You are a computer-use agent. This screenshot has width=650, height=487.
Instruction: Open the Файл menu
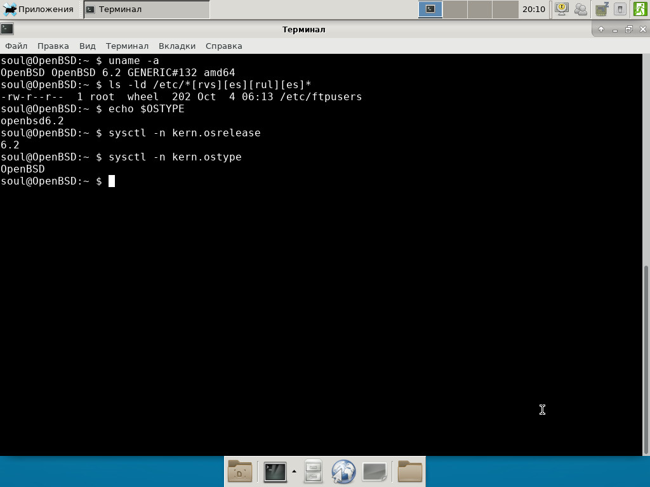tap(16, 46)
